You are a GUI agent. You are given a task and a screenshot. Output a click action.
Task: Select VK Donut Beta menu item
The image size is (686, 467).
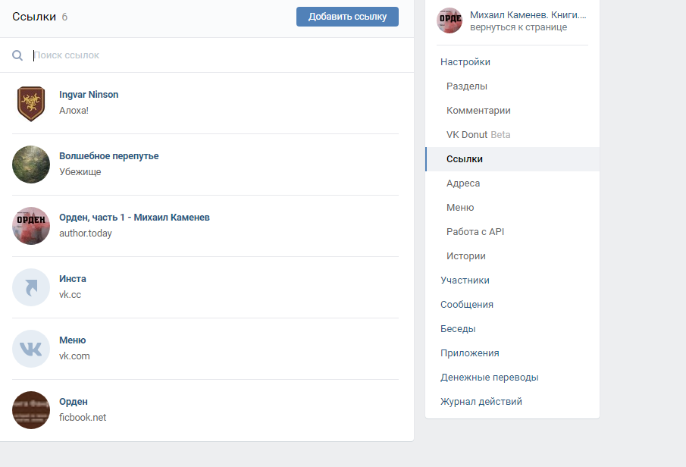point(478,135)
